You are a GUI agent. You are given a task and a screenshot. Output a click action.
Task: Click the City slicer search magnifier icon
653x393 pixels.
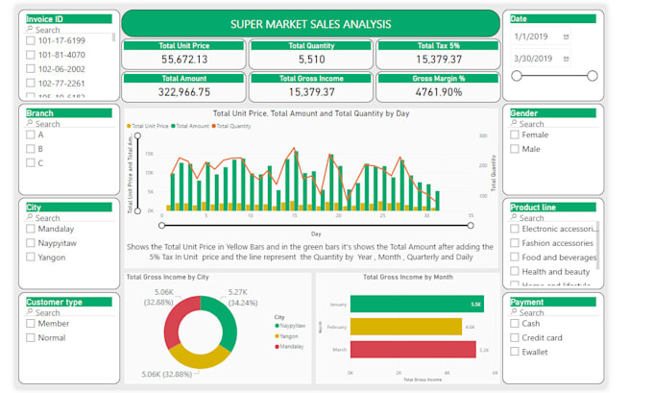(x=30, y=217)
